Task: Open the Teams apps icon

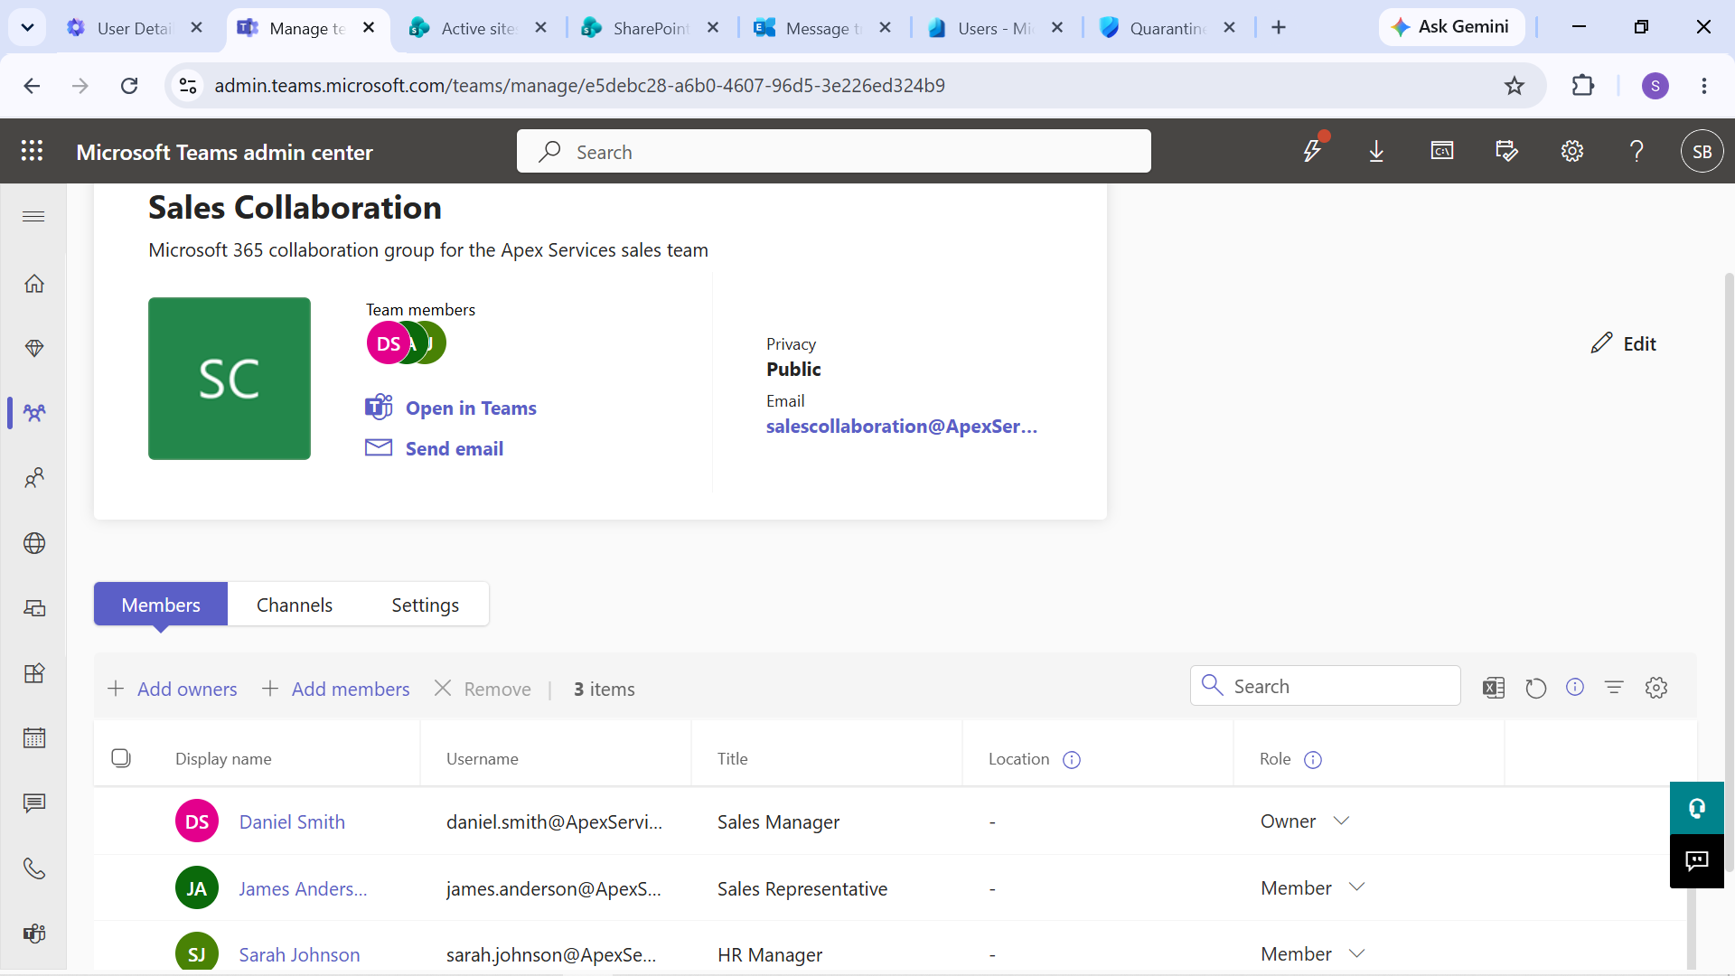Action: pos(34,673)
